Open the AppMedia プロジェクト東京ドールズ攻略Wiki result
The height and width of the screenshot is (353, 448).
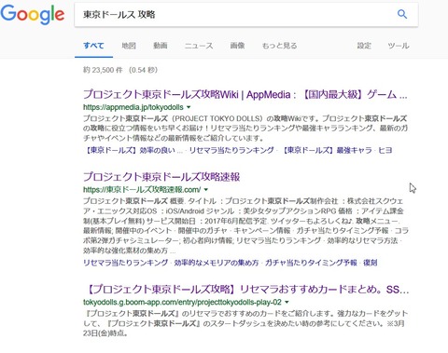point(245,94)
